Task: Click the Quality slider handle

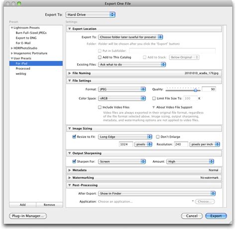Action: 196,90
